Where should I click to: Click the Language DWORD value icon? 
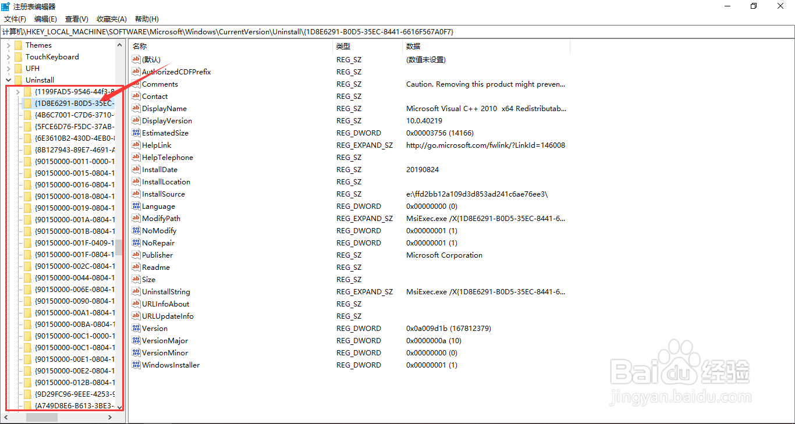pyautogui.click(x=137, y=206)
